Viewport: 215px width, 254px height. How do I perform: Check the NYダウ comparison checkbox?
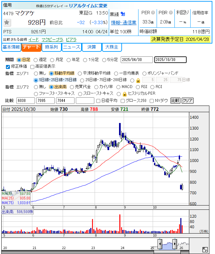pos(152,101)
